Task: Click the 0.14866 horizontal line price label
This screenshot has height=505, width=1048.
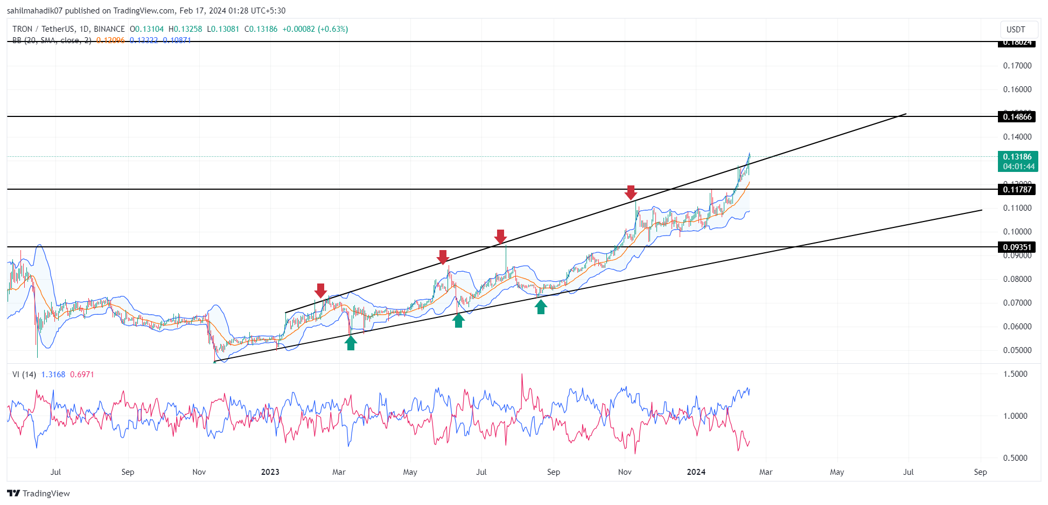Action: click(1017, 117)
